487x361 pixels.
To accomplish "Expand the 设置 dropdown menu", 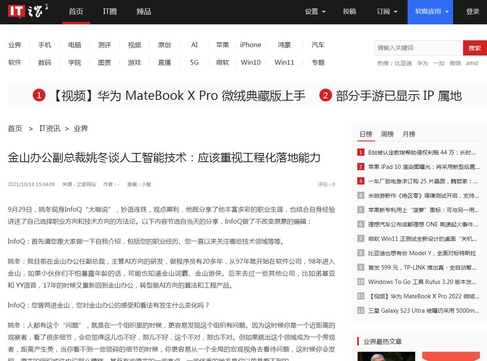I will (x=315, y=12).
